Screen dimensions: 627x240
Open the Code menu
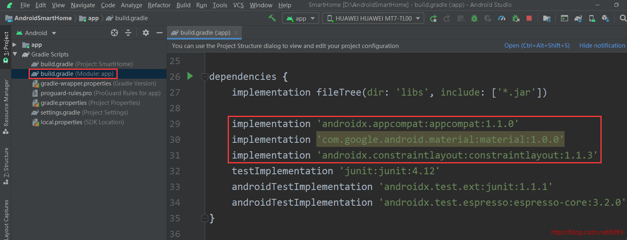(x=108, y=5)
